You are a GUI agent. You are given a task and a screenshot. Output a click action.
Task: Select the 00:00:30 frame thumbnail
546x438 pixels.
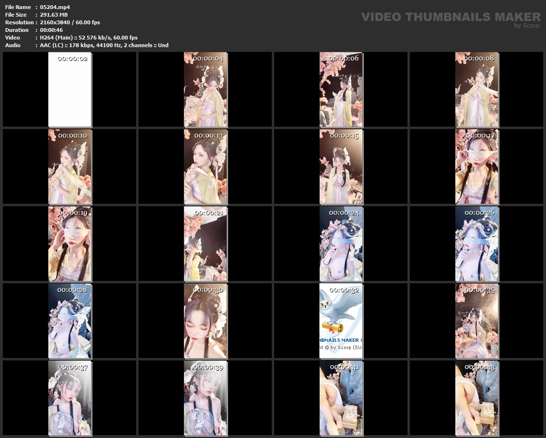coord(206,321)
